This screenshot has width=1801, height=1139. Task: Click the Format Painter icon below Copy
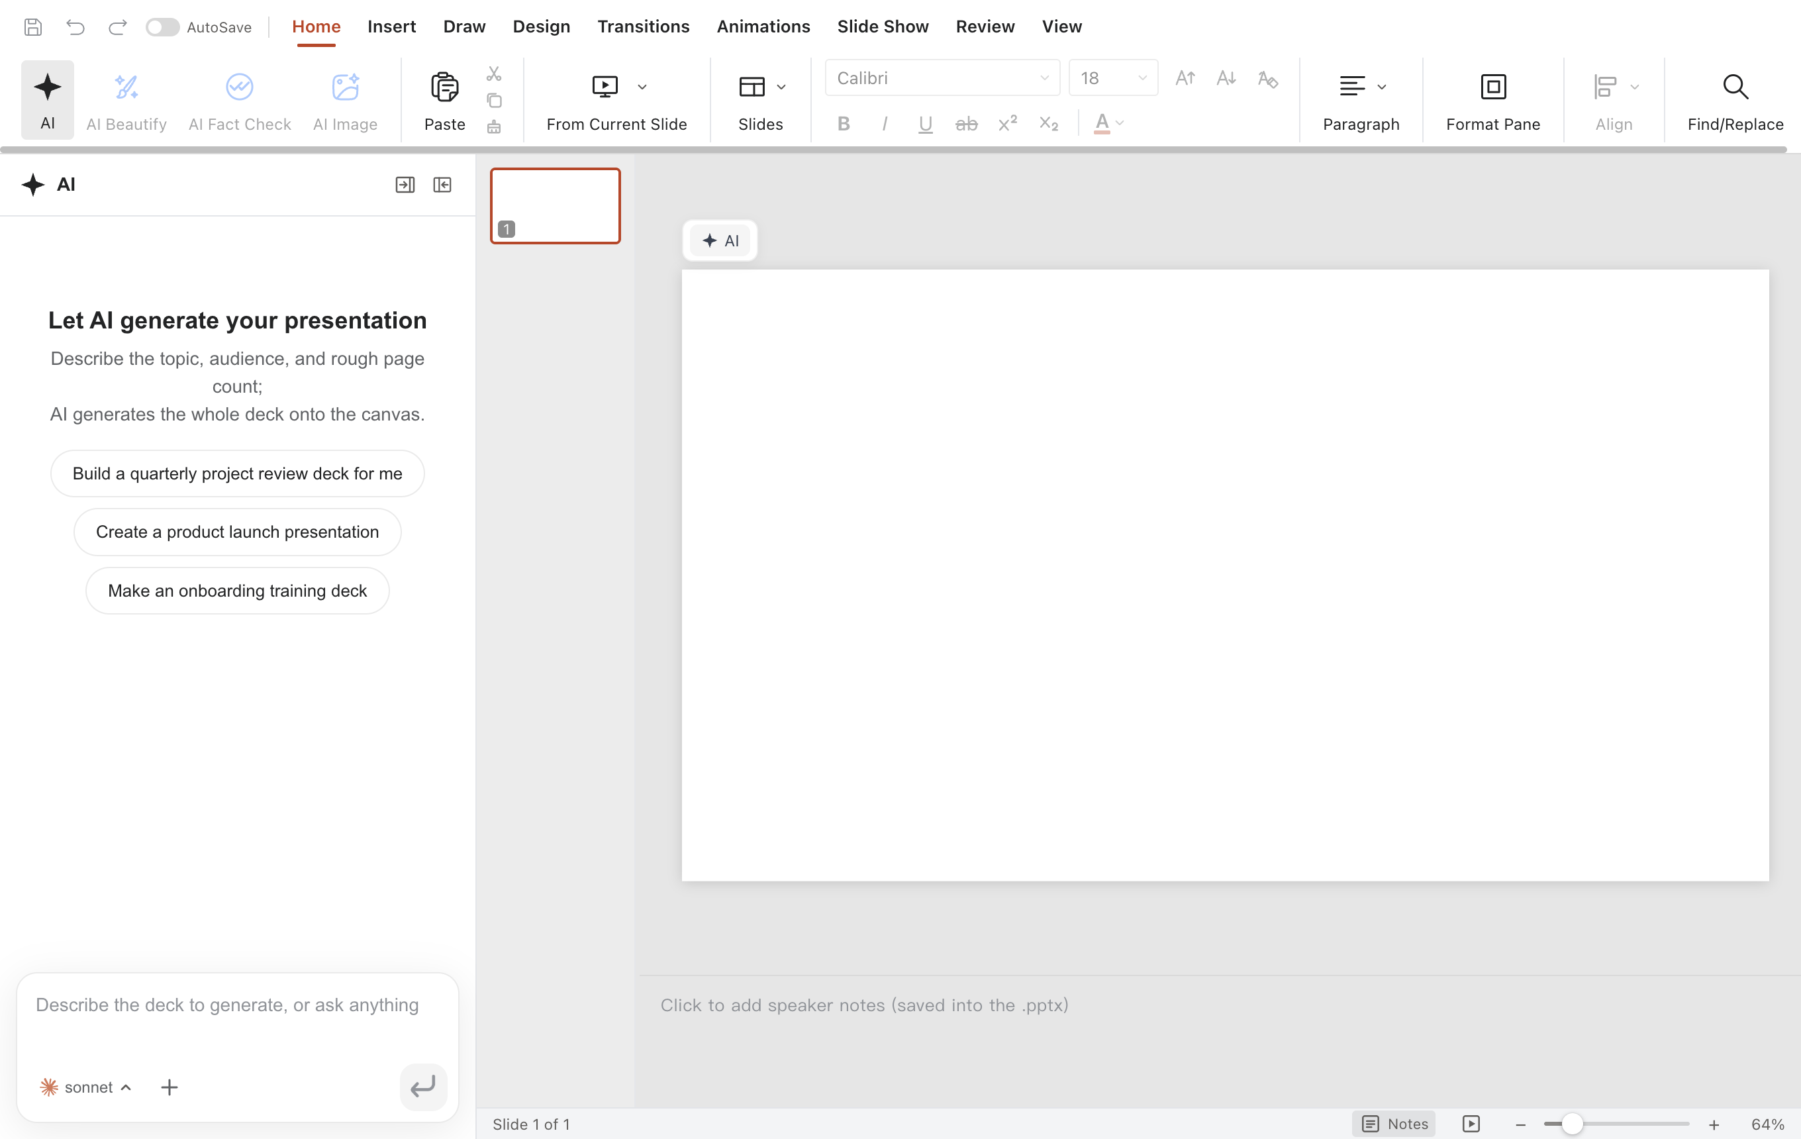494,126
